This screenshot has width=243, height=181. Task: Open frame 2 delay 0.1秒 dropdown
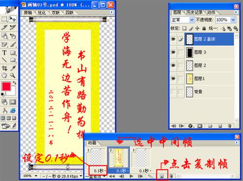[x=122, y=171]
